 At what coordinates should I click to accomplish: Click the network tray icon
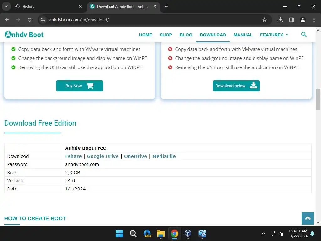[x=273, y=233]
